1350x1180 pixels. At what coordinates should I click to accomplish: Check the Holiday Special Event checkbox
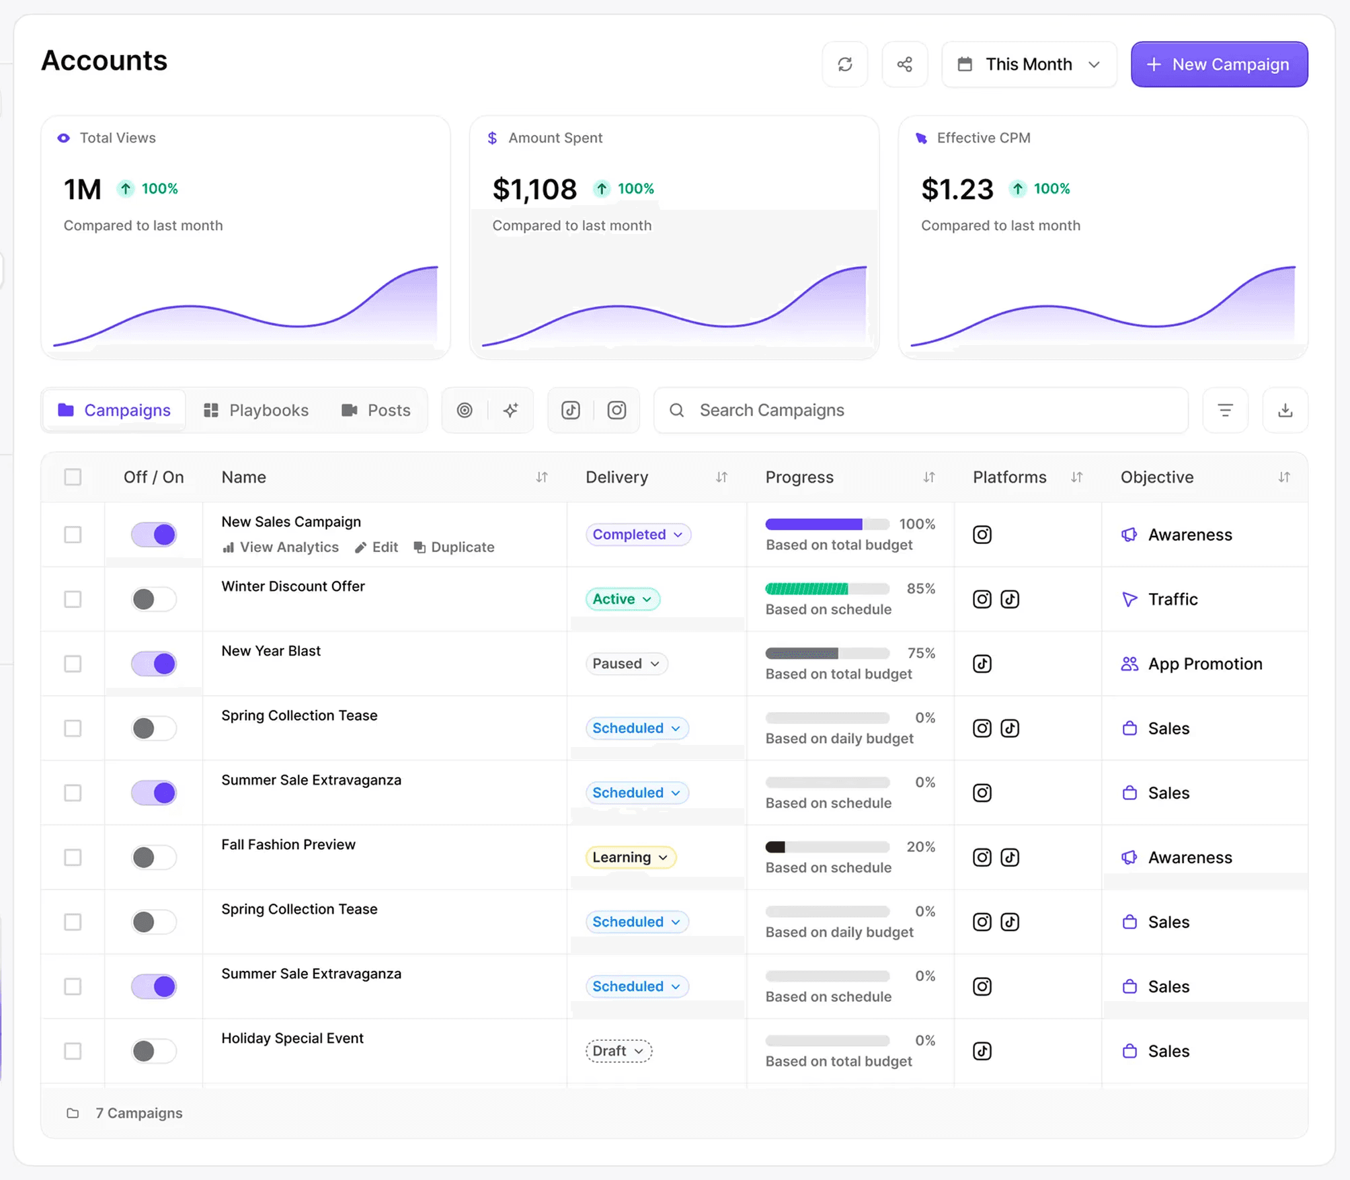(73, 1051)
